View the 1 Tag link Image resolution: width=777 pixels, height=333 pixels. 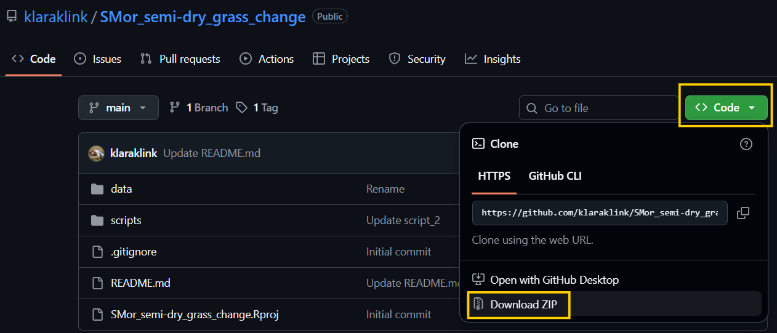258,108
